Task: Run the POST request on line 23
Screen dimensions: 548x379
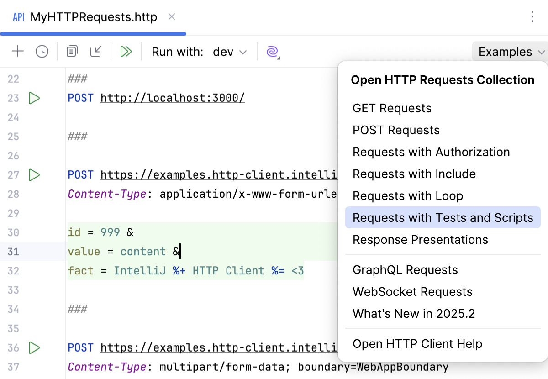Action: click(x=34, y=98)
